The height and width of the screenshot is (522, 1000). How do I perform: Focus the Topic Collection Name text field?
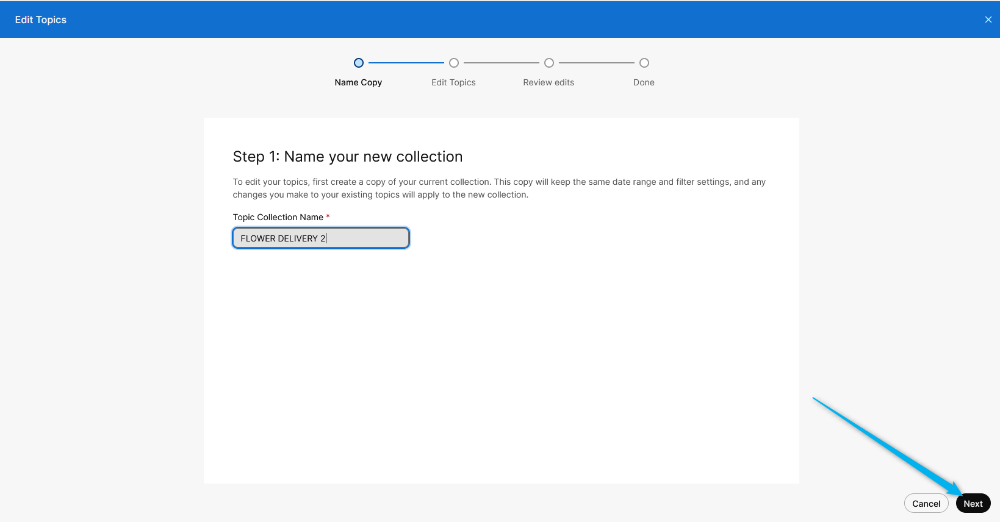pyautogui.click(x=321, y=238)
